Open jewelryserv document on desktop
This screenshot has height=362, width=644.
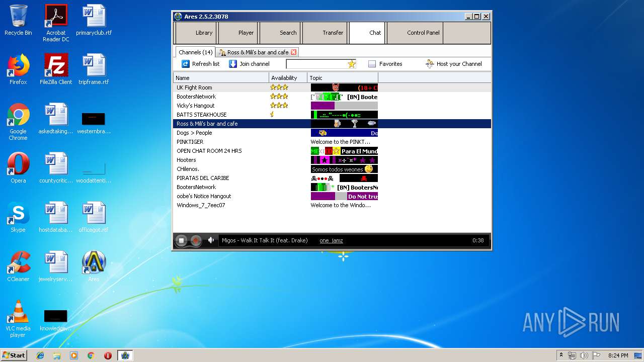[56, 266]
